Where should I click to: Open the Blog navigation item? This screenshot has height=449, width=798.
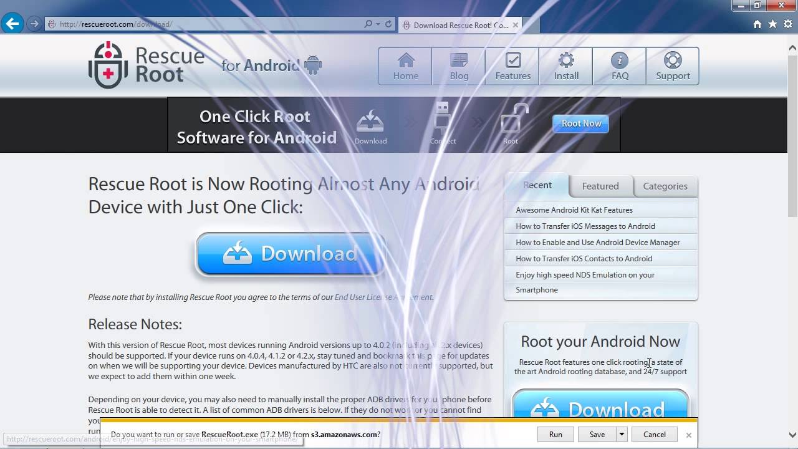pos(459,66)
